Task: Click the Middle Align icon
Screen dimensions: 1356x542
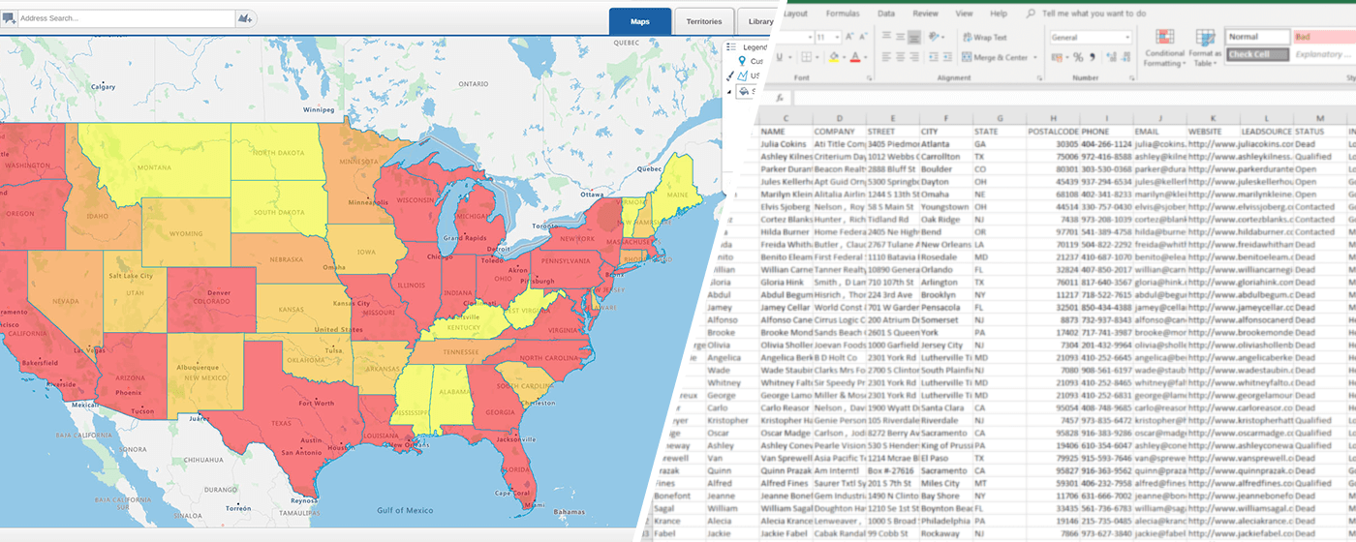Action: click(x=900, y=37)
